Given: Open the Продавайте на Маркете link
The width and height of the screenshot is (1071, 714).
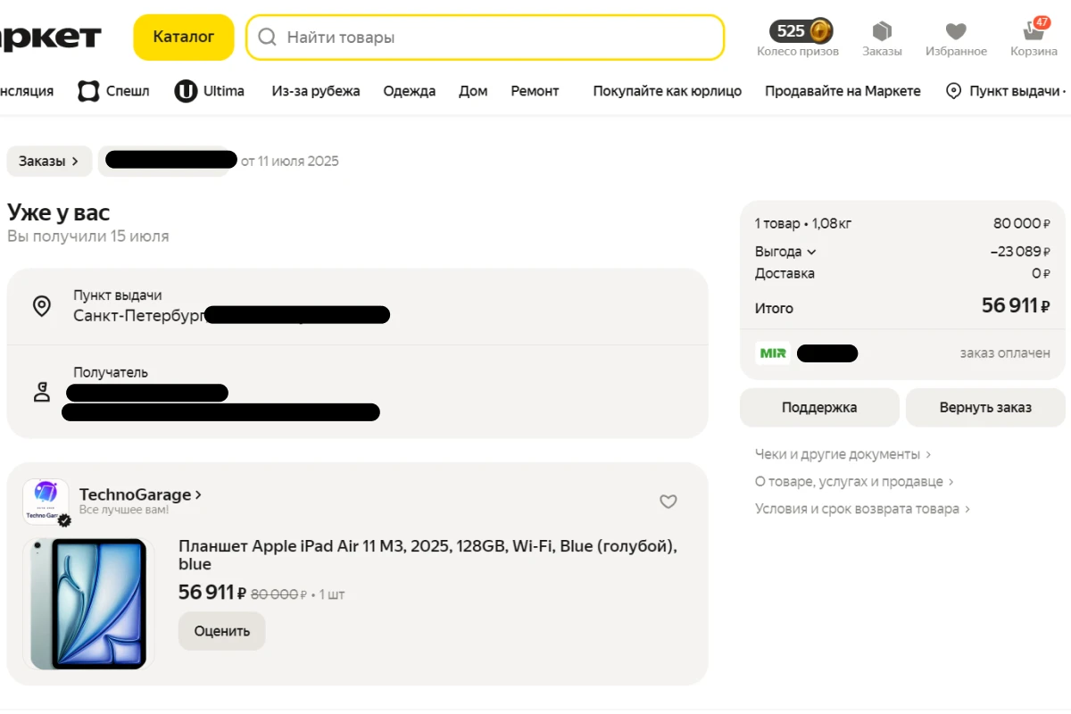Looking at the screenshot, I should (x=843, y=91).
